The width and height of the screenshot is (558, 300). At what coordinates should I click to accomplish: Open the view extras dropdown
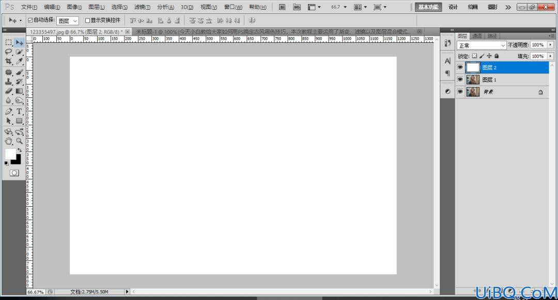point(314,7)
